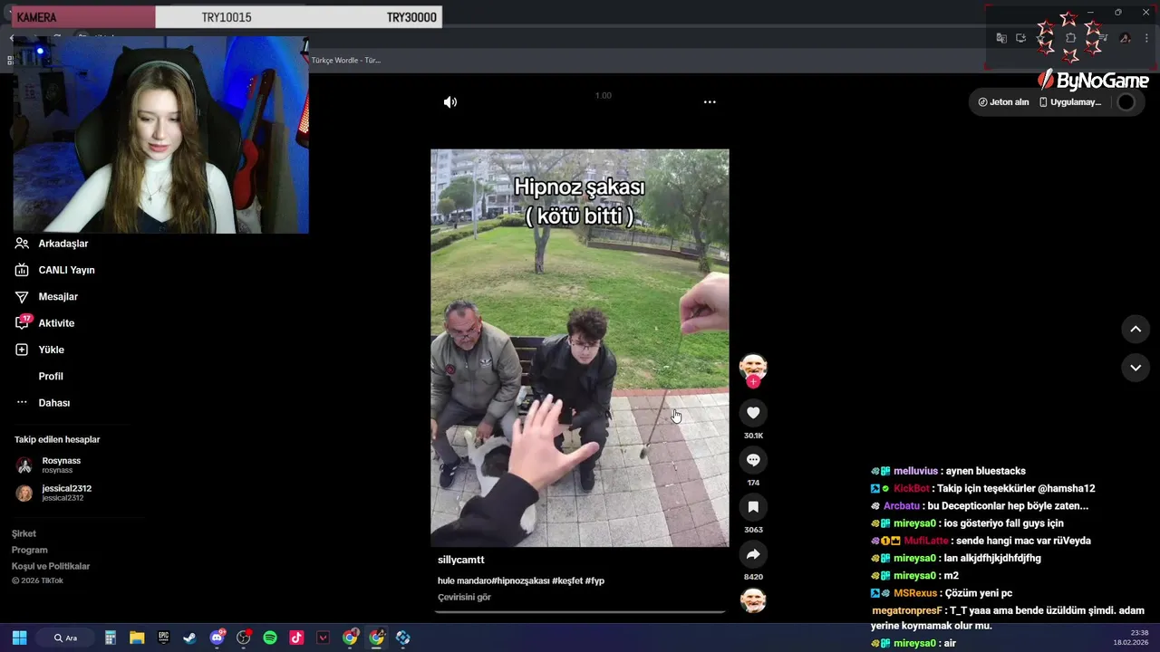Open the browser's translate page icon
This screenshot has width=1160, height=652.
point(1001,38)
